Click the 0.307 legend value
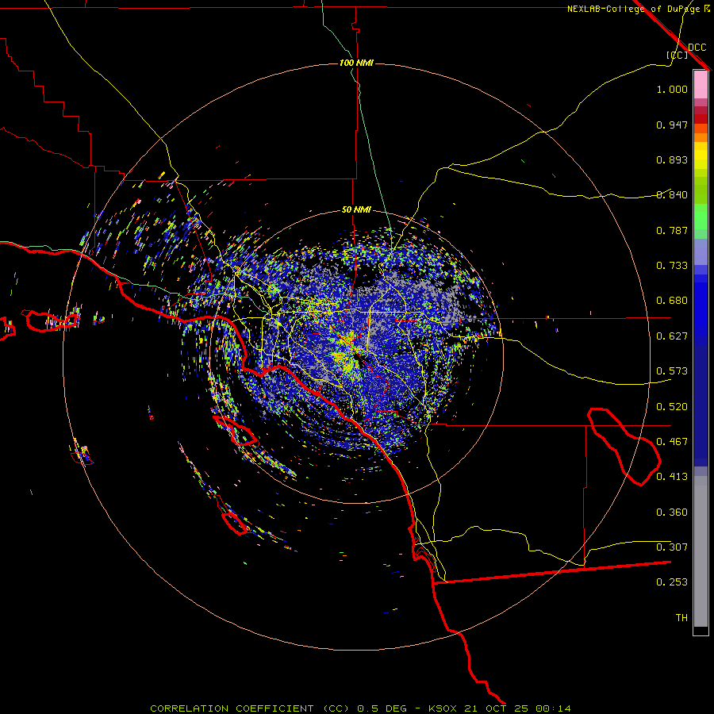Viewport: 714px width, 714px height. point(672,547)
